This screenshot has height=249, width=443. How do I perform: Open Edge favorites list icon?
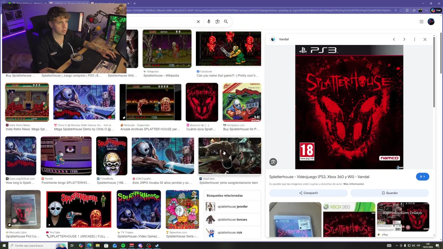pyautogui.click(x=414, y=10)
